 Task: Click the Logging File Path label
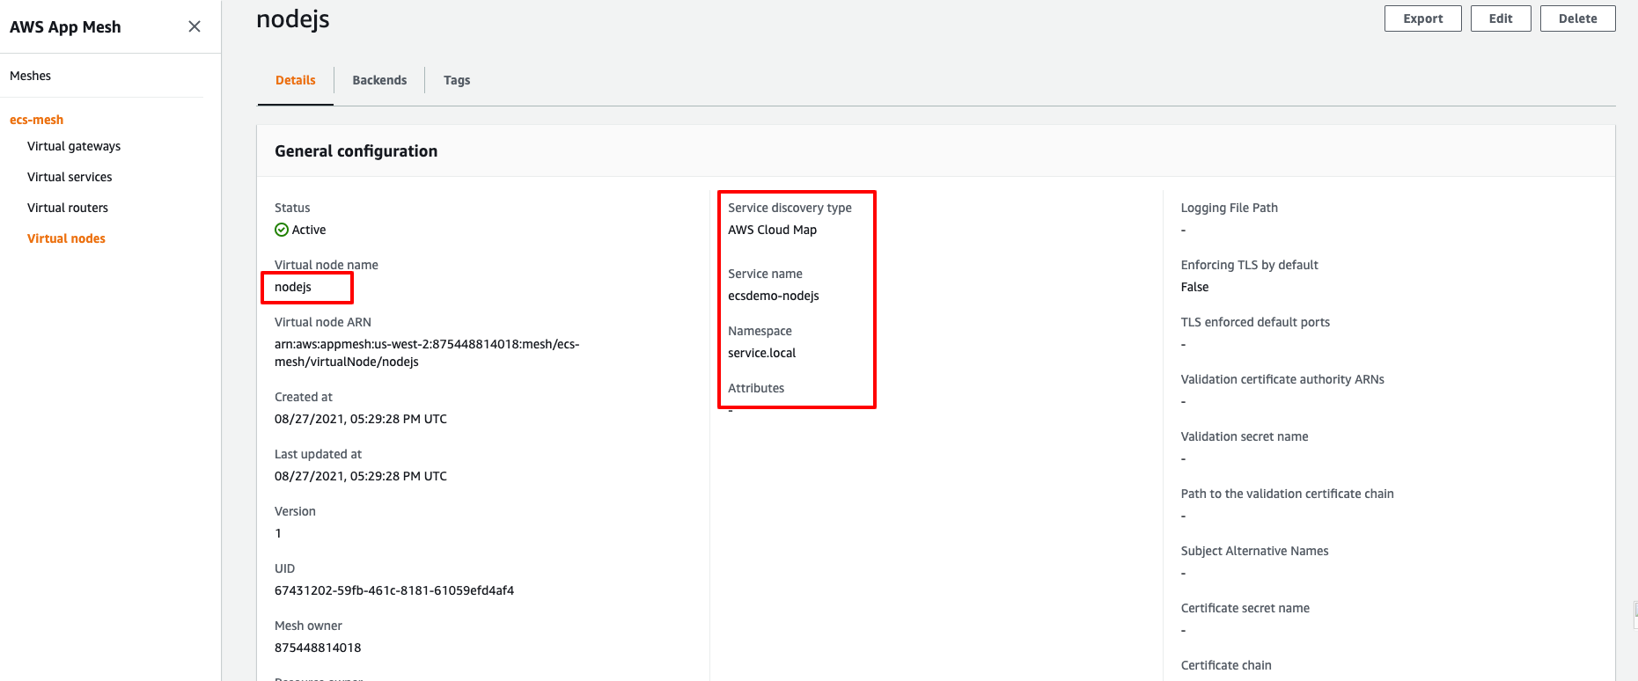tap(1230, 208)
